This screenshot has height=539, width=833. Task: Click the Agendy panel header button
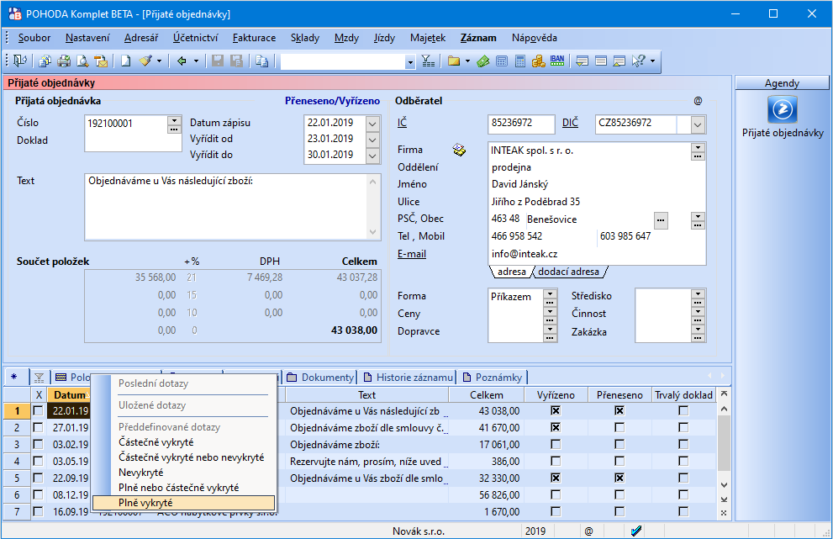(x=782, y=83)
